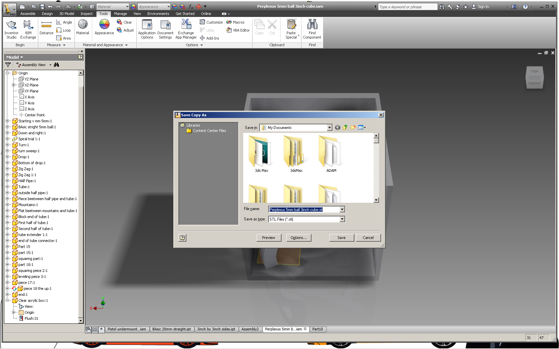Open Macros tool
This screenshot has height=349, width=559.
235,22
